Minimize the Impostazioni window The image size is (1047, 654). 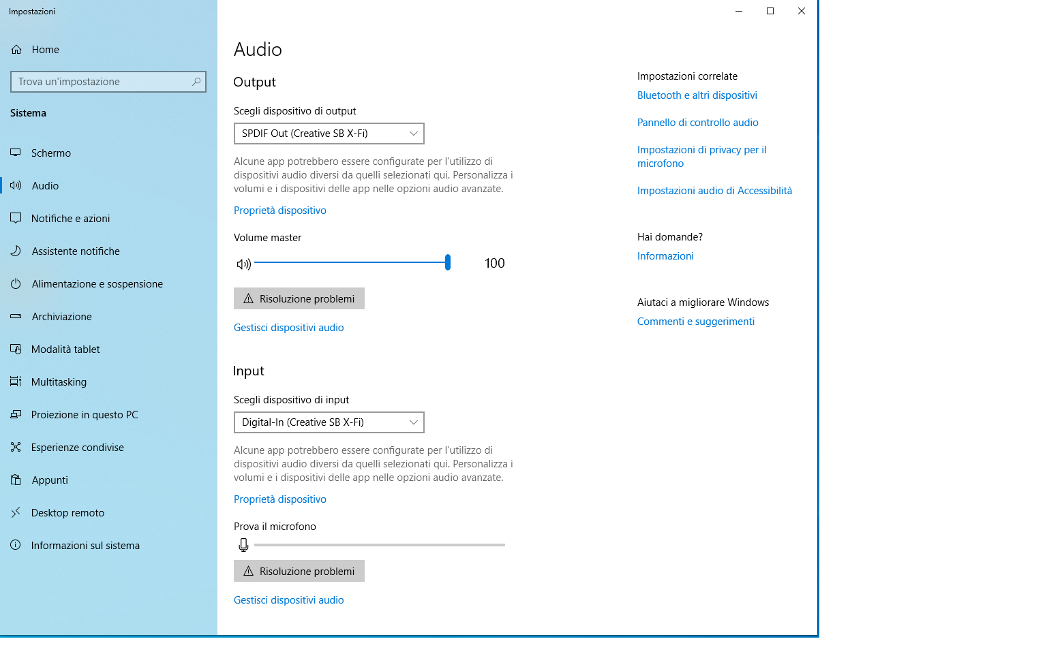739,11
